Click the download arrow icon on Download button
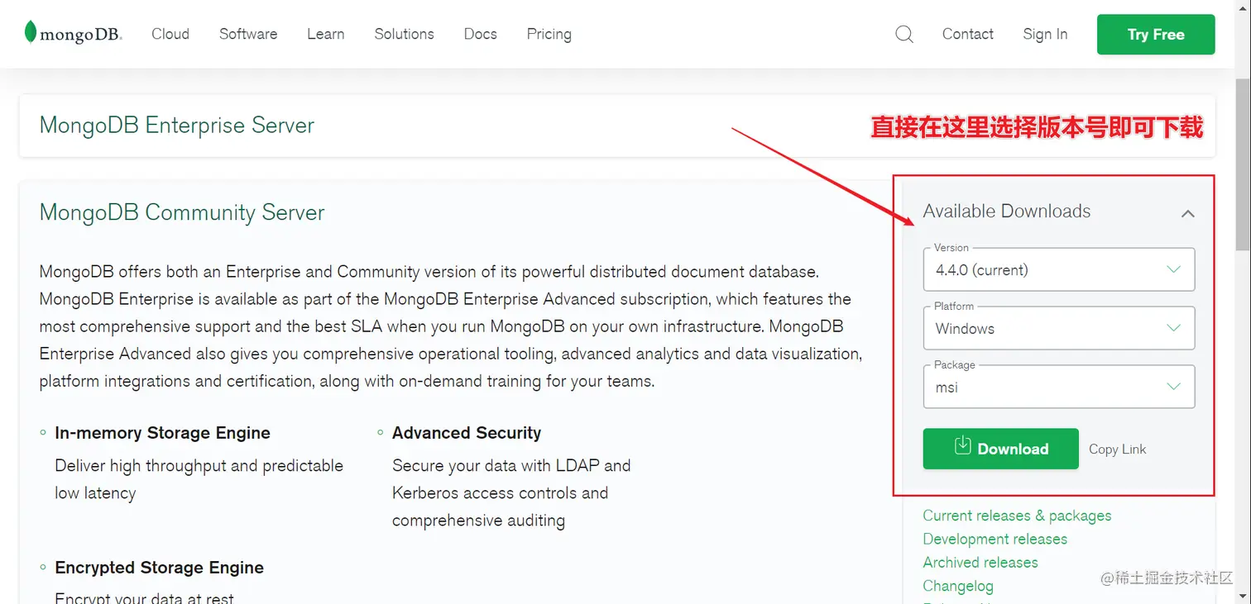This screenshot has width=1251, height=604. coord(962,446)
